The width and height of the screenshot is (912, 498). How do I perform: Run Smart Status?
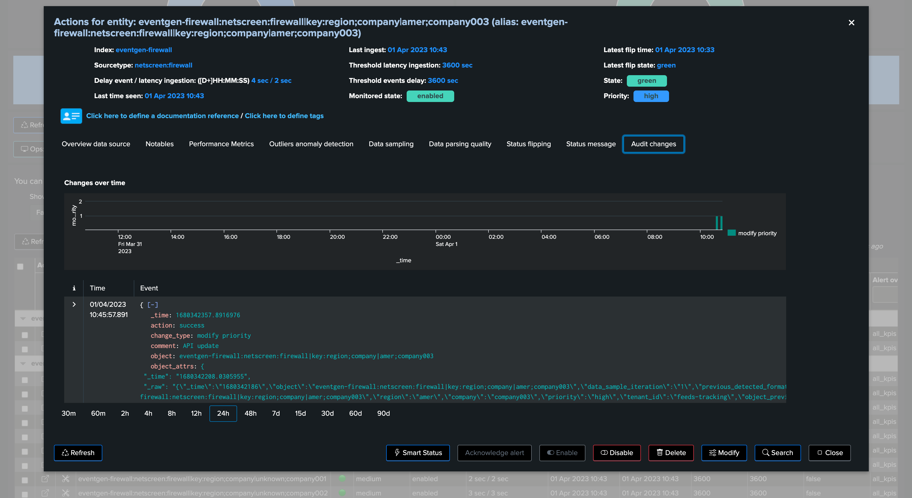point(418,453)
